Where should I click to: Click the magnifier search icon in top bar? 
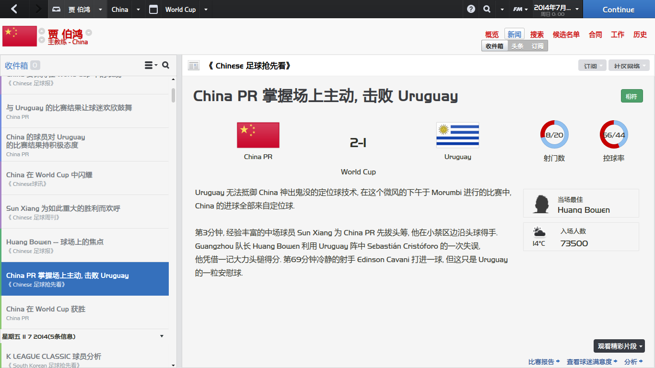[487, 9]
